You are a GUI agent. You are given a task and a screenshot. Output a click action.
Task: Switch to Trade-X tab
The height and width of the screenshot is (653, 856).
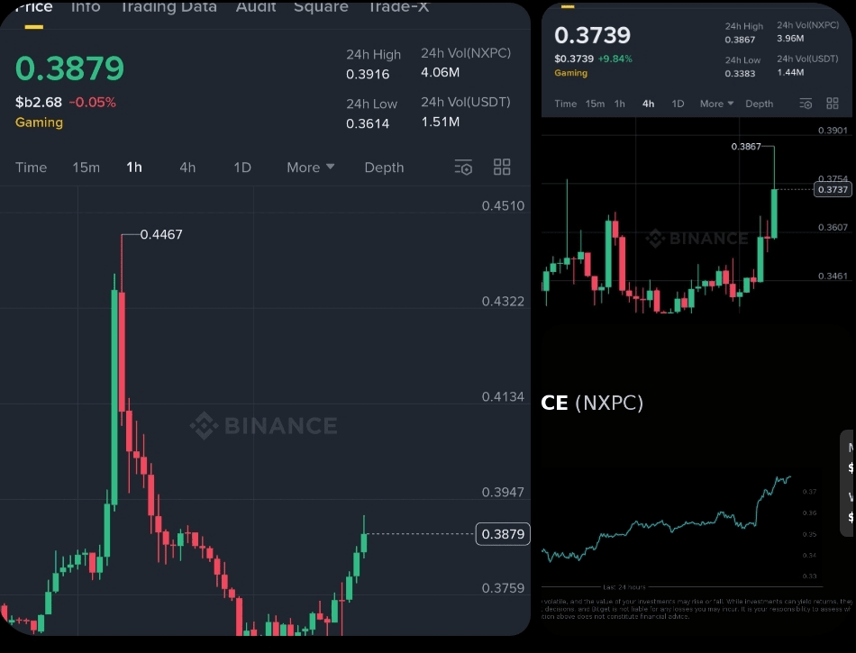click(x=398, y=7)
